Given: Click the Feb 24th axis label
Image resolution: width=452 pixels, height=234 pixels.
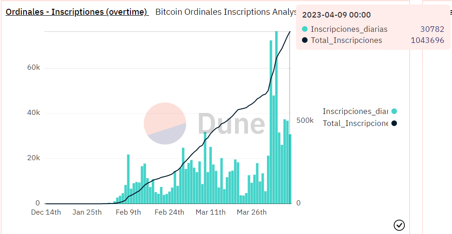Looking at the screenshot, I should (x=169, y=212).
